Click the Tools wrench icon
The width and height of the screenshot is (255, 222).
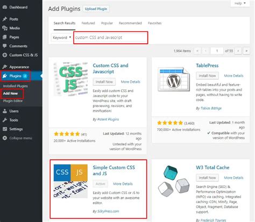tap(5, 120)
